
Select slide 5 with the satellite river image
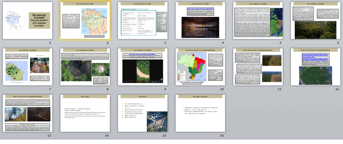[x=258, y=20]
